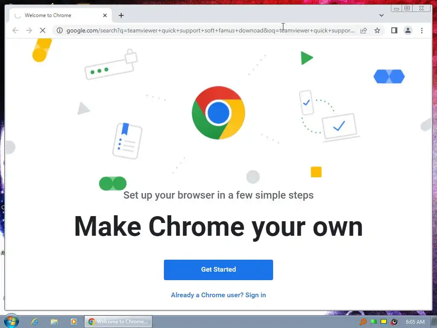The width and height of the screenshot is (437, 328).
Task: Focus the address bar URL field
Action: pyautogui.click(x=210, y=30)
